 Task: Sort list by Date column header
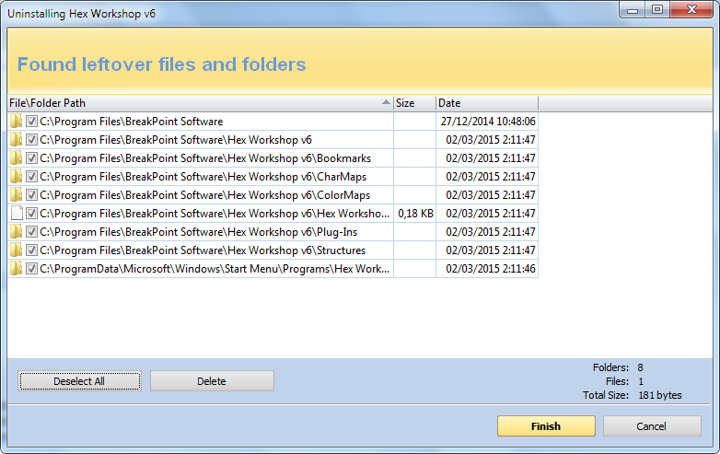[x=487, y=103]
